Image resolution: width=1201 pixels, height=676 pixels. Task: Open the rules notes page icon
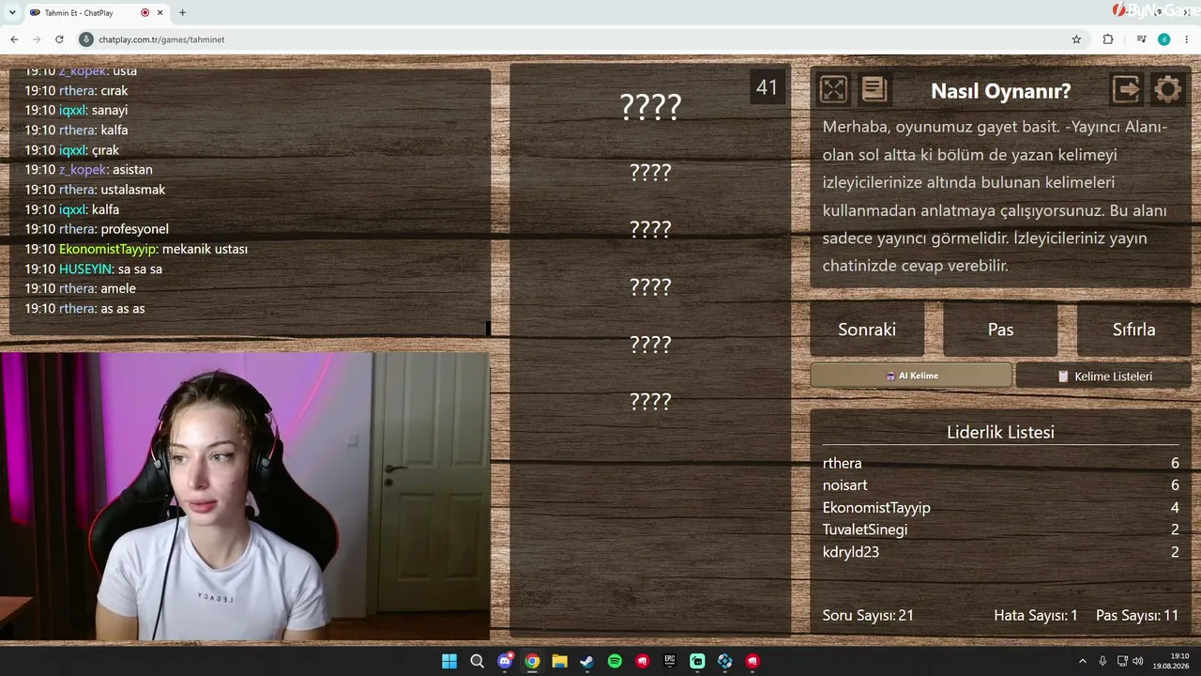874,89
